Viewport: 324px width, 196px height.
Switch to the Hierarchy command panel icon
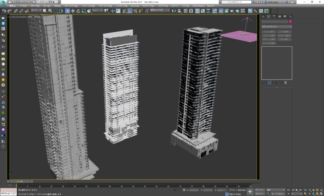274,16
